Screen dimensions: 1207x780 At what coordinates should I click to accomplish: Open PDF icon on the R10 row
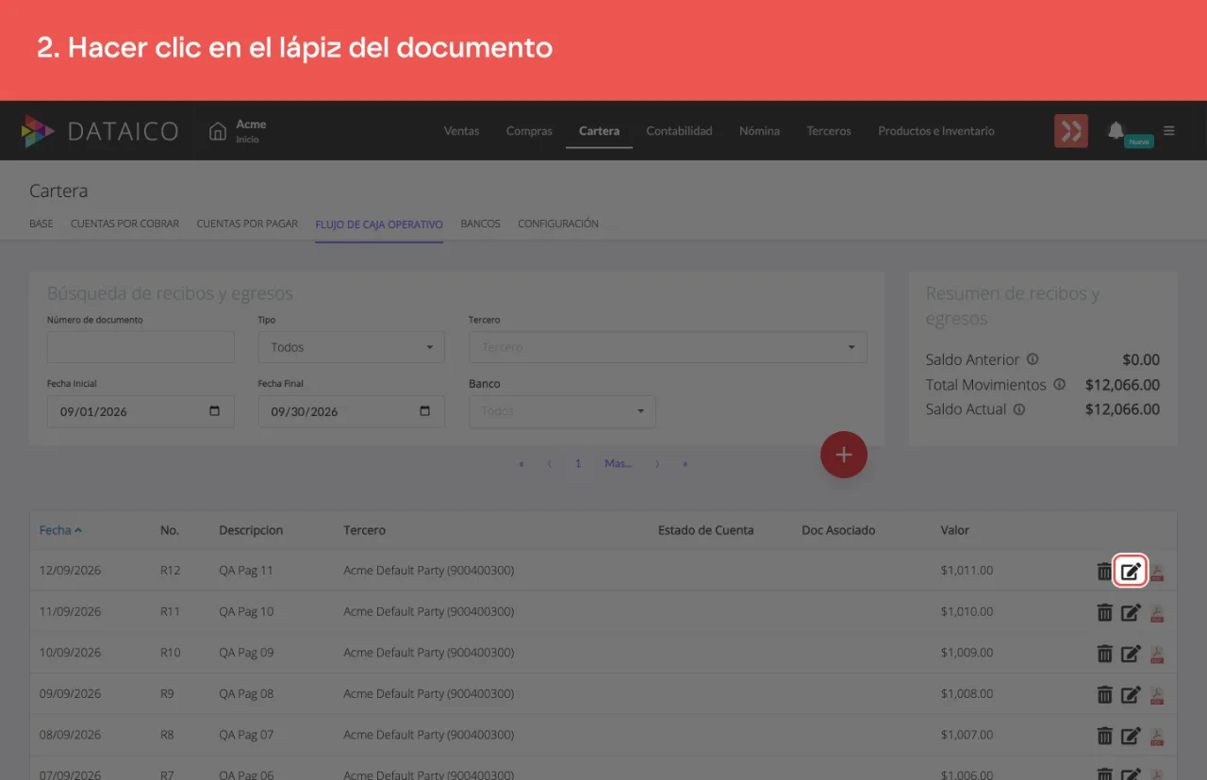[1157, 653]
